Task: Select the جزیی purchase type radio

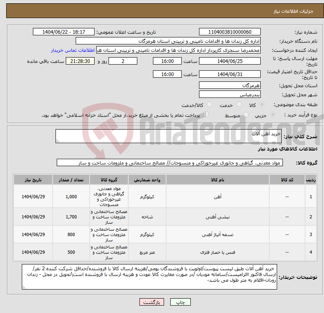Action: 273,115
